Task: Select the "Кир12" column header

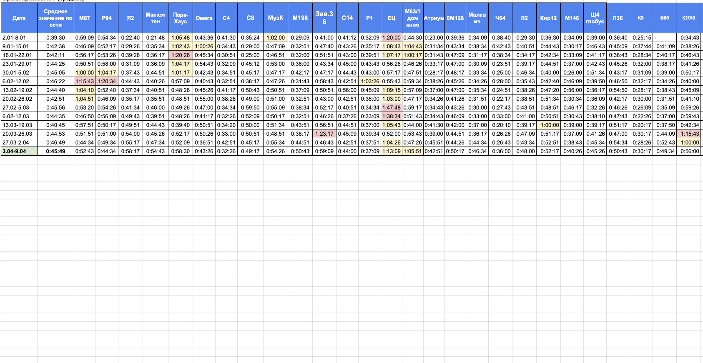Action: (x=548, y=18)
